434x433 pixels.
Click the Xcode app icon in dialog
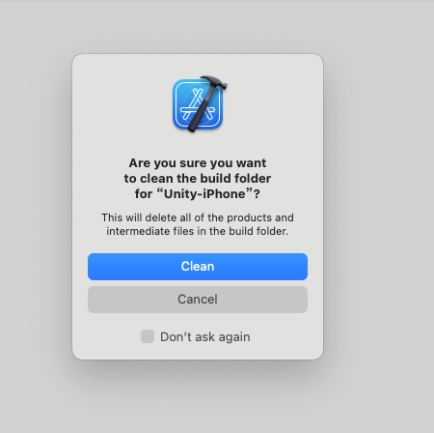point(200,103)
